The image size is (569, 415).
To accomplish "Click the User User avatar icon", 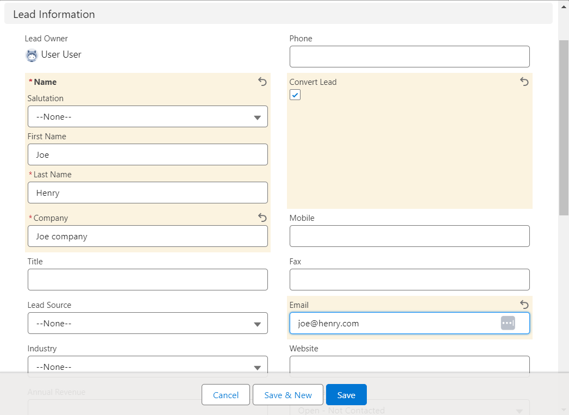I will (x=32, y=55).
